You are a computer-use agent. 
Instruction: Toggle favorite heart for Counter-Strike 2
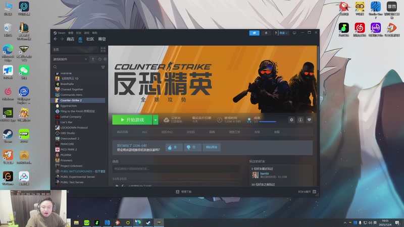tap(309, 120)
